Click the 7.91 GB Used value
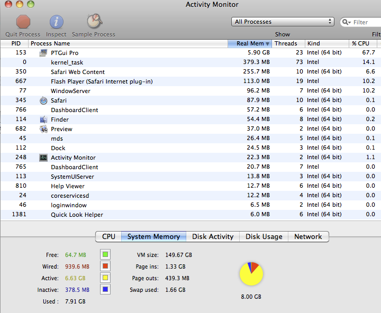The width and height of the screenshot is (381, 313). click(75, 301)
